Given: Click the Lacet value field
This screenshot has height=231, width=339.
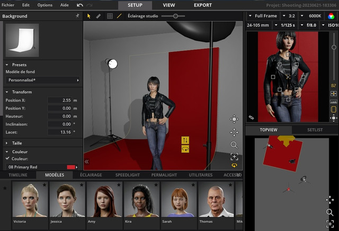Looking at the screenshot, I should [x=60, y=132].
